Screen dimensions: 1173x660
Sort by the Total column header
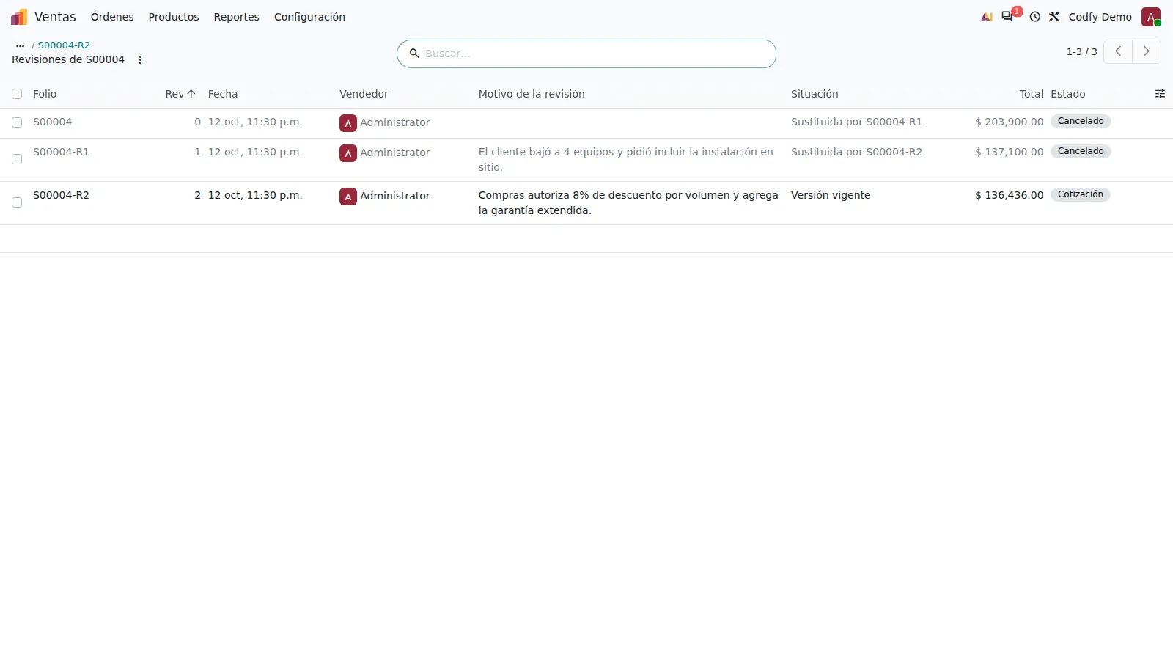[x=1031, y=94]
